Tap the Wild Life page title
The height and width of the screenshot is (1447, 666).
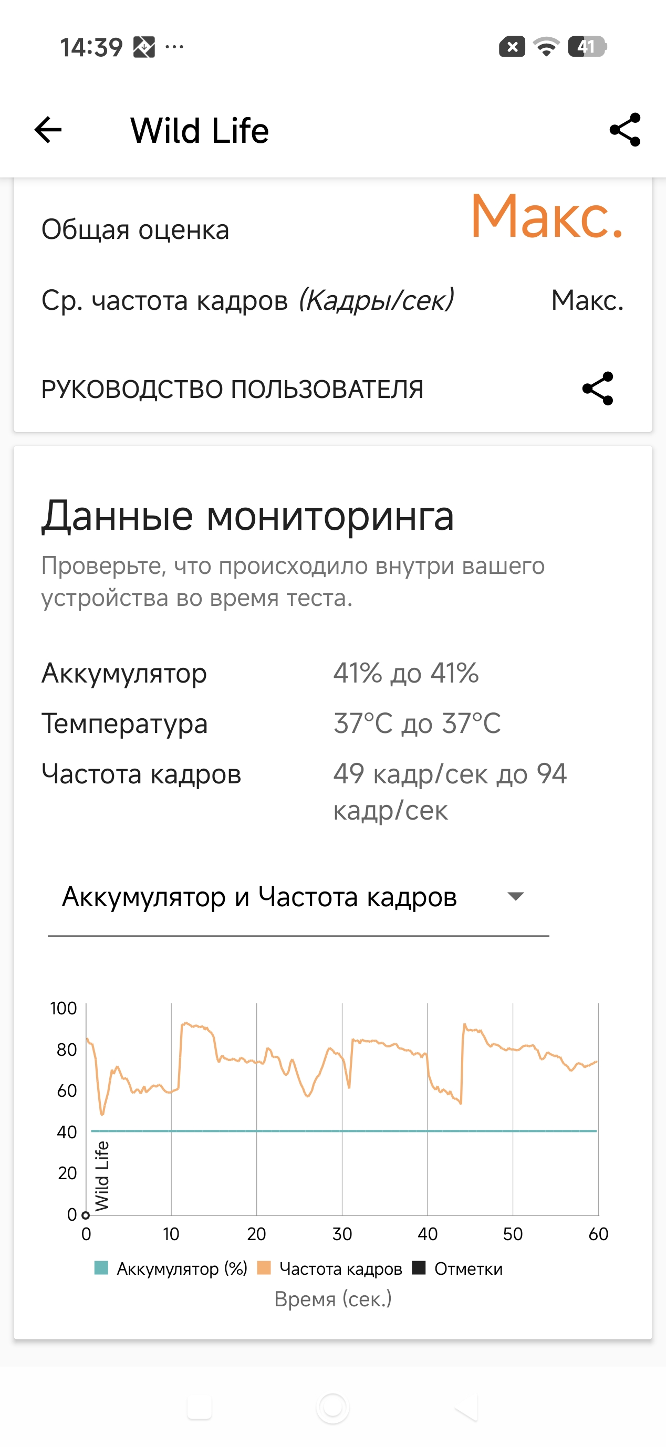[200, 131]
